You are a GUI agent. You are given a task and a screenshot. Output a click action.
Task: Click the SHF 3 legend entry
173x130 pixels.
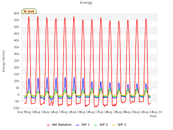tap(119, 125)
